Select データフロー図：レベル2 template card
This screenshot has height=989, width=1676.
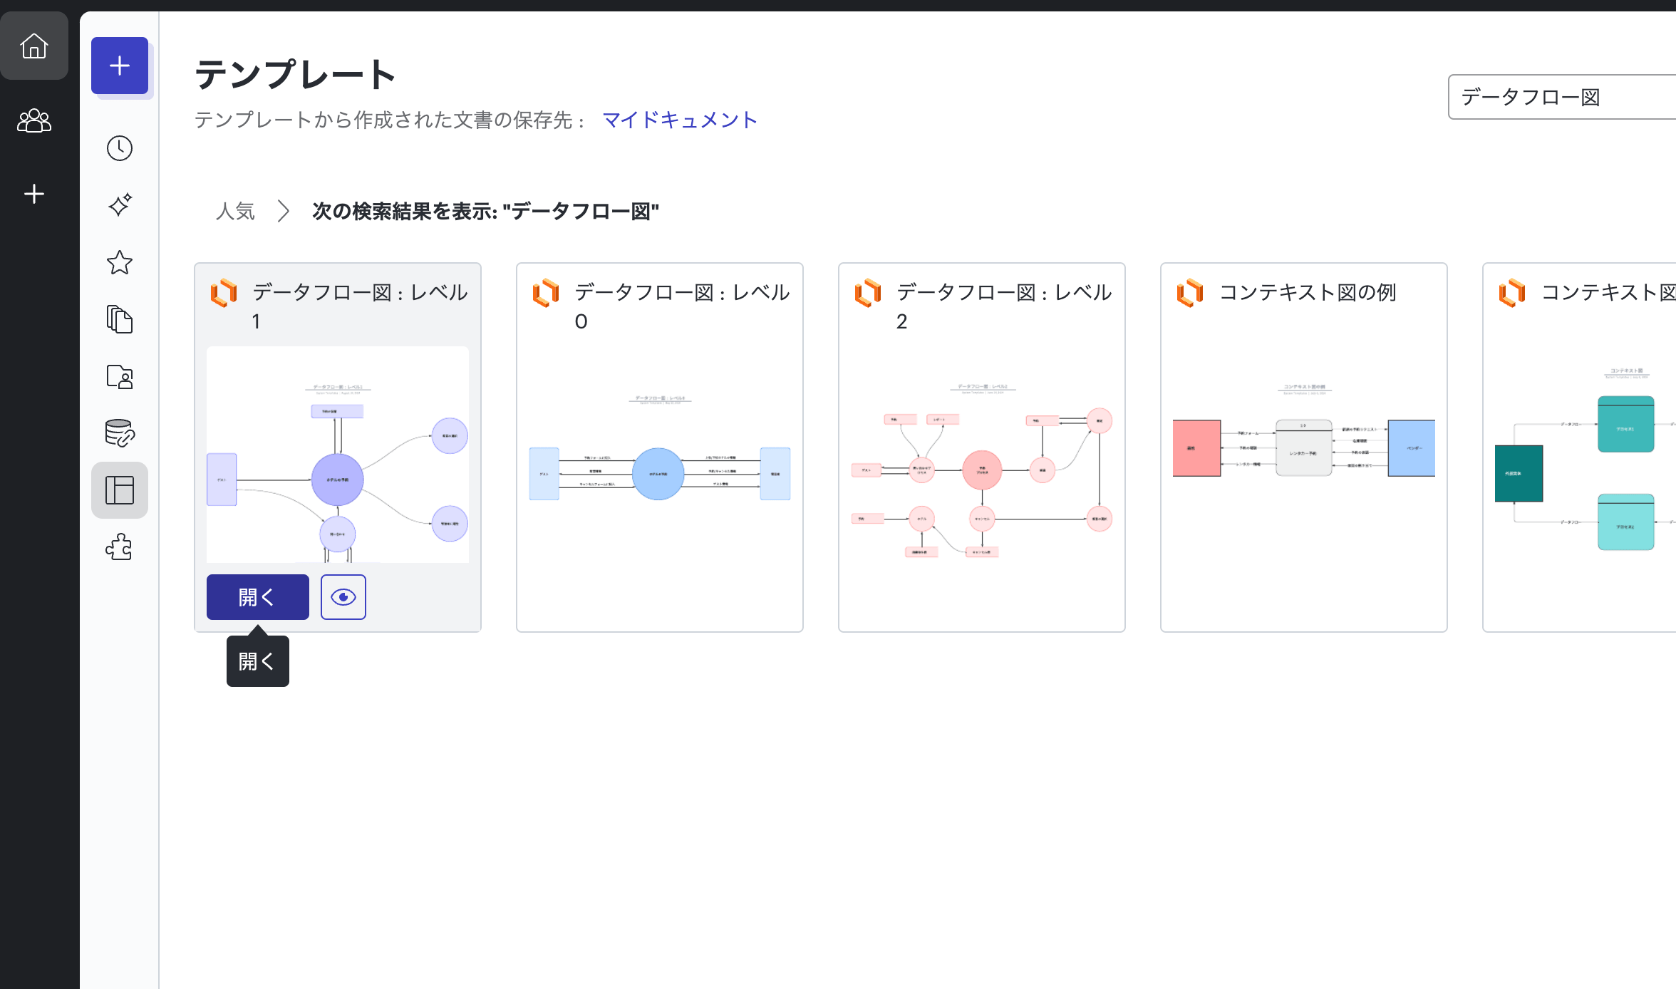click(x=982, y=447)
